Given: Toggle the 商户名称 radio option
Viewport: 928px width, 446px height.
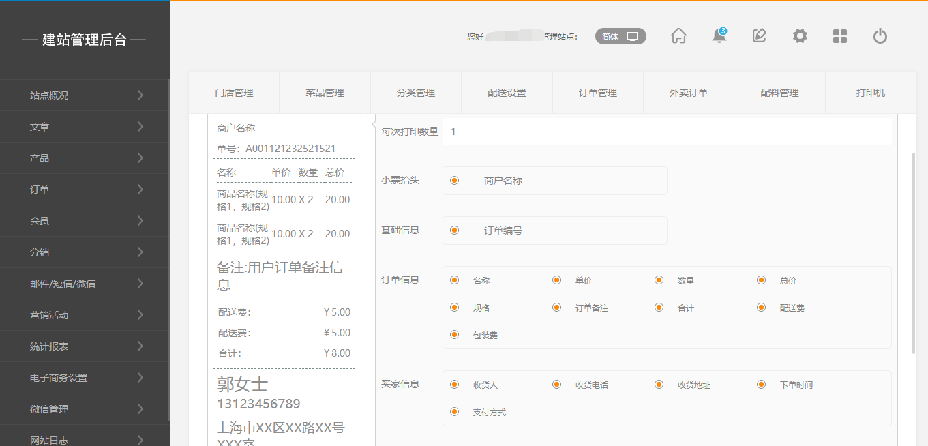Looking at the screenshot, I should coord(455,181).
